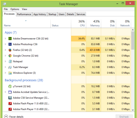137x118 pixels.
Task: Click the 3.1 MB Flash Player icon
Action: [x=10, y=109]
